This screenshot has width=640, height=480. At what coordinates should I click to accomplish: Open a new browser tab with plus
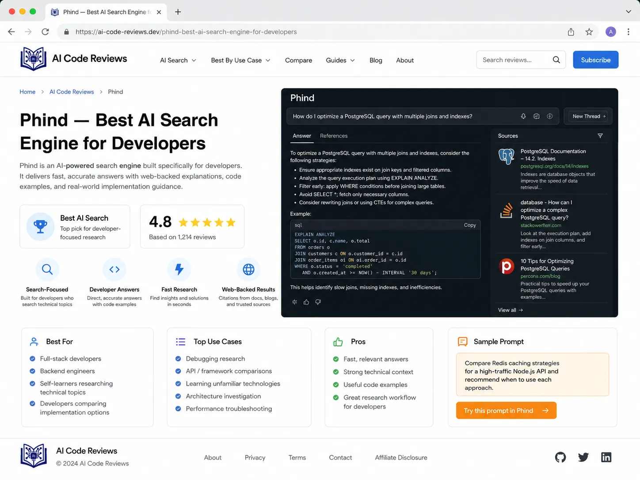pyautogui.click(x=178, y=12)
